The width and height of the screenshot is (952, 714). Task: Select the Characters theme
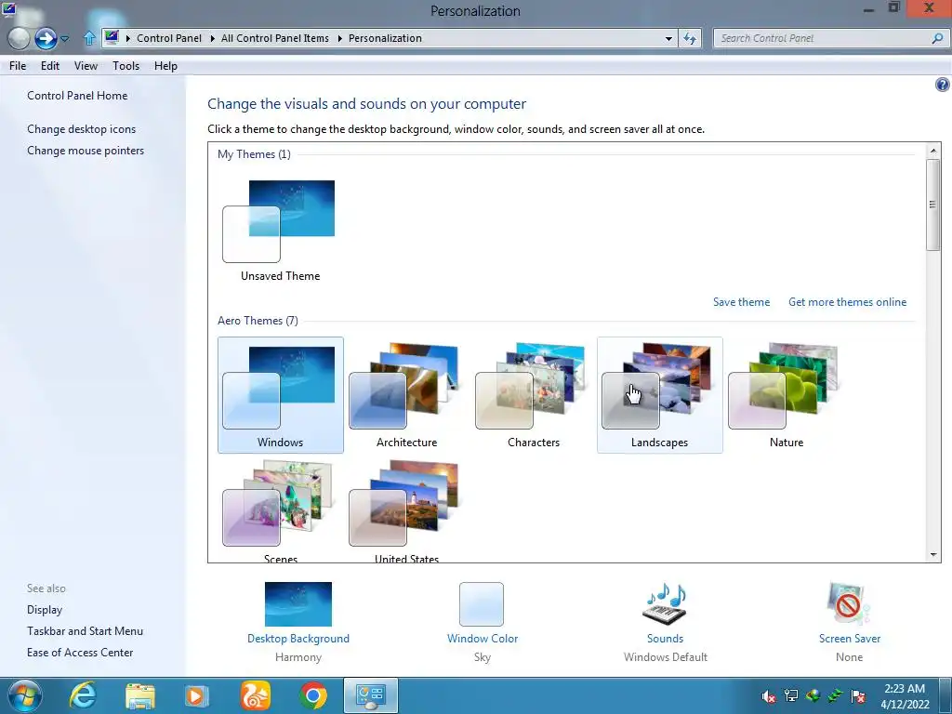[x=533, y=395]
